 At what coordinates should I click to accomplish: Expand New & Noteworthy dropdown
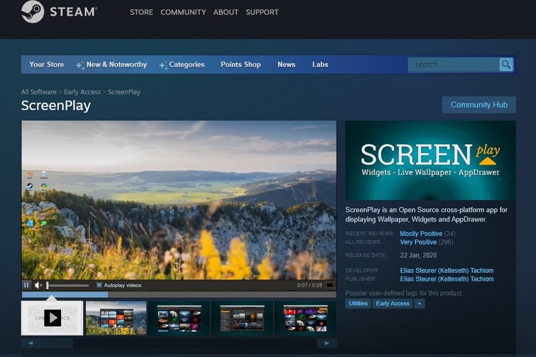111,64
